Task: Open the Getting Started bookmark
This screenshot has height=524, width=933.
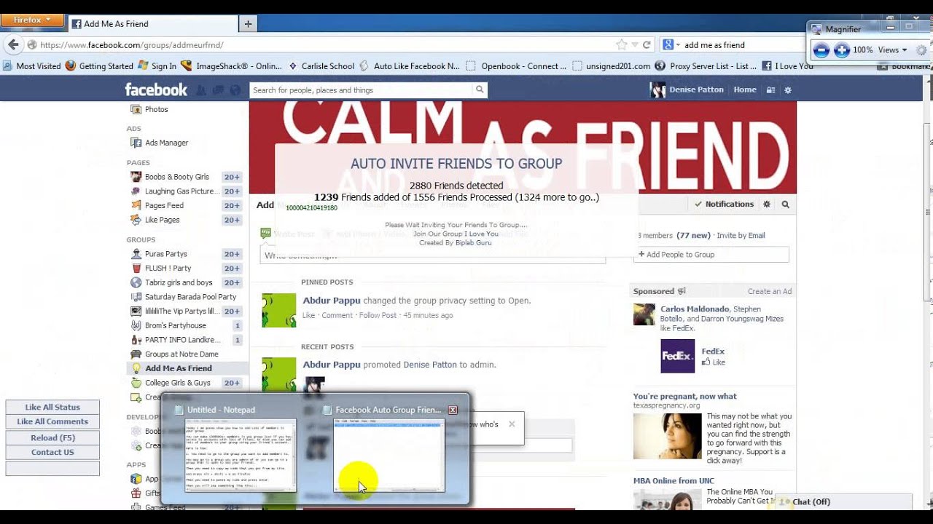Action: [99, 65]
